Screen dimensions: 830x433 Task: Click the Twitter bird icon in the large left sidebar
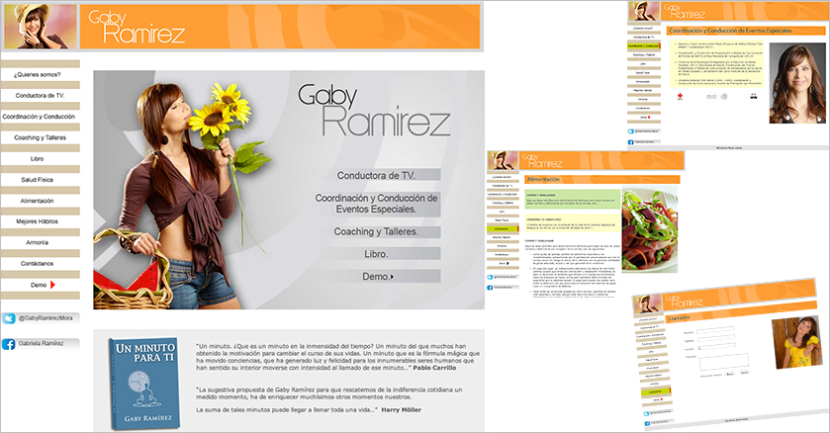click(8, 319)
